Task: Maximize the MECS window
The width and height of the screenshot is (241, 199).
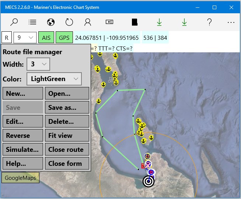Action: (x=214, y=7)
